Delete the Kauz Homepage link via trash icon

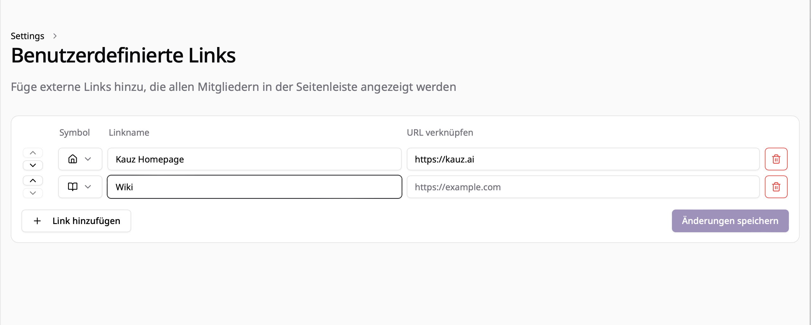(x=776, y=159)
